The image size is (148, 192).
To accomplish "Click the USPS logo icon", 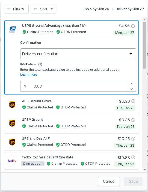I will click(12, 29).
